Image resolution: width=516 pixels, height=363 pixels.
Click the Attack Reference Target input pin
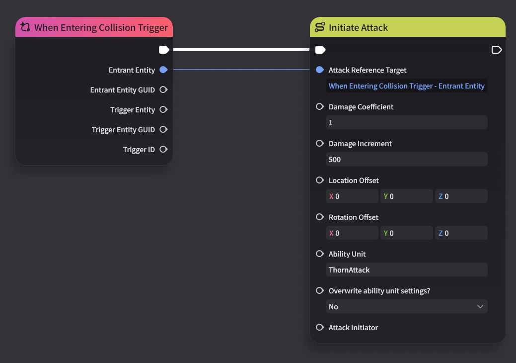(x=319, y=70)
